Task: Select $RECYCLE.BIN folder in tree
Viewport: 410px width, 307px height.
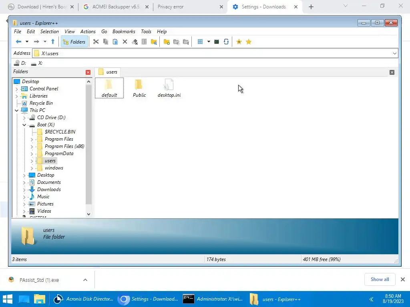Action: pos(60,132)
